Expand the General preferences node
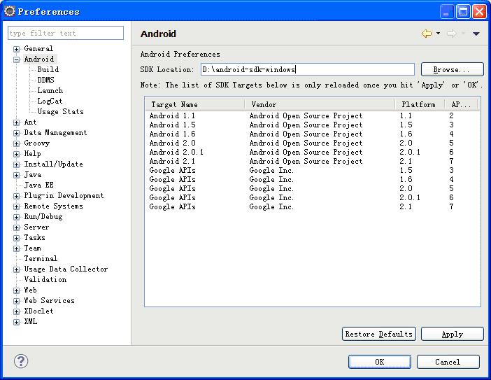Screen dimensions: 491x380 click(x=16, y=49)
